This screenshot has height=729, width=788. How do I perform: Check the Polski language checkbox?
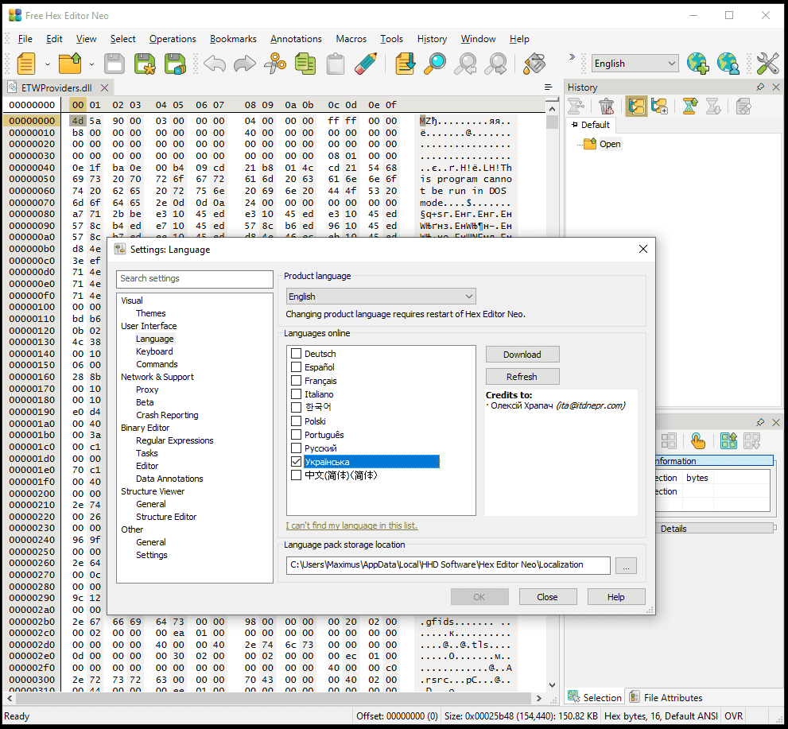(296, 421)
